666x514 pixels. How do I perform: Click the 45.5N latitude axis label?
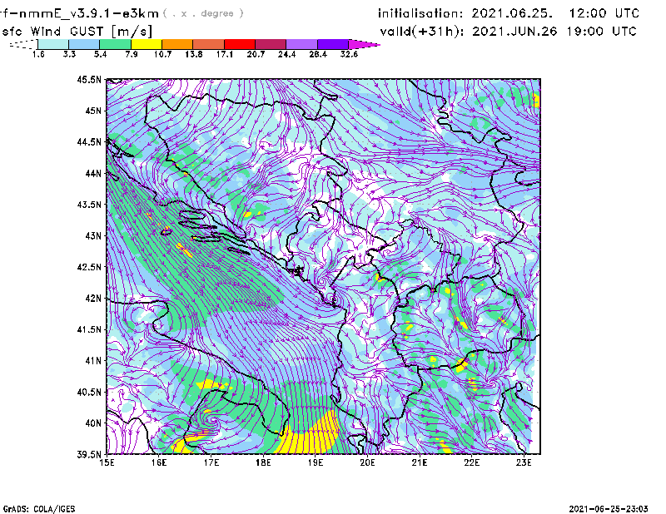point(89,80)
